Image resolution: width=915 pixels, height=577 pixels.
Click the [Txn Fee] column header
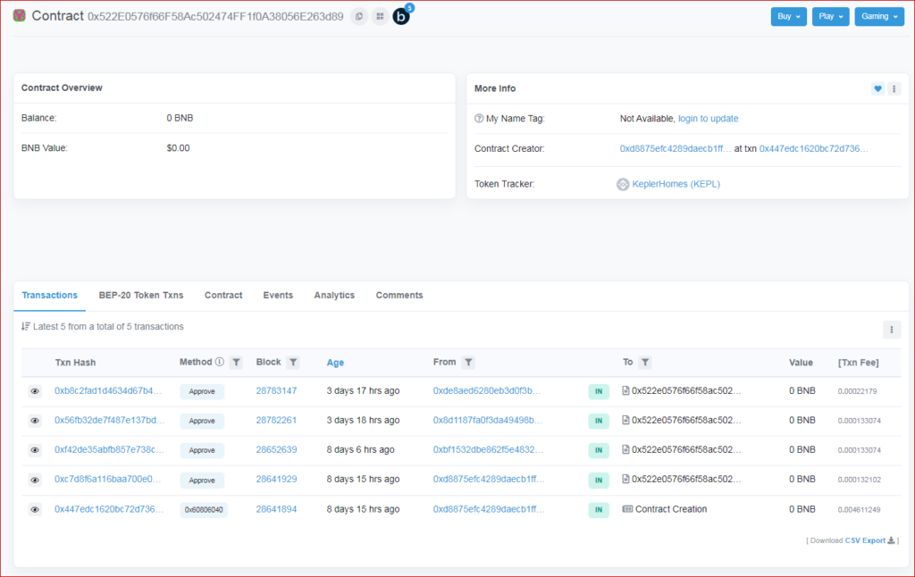859,363
